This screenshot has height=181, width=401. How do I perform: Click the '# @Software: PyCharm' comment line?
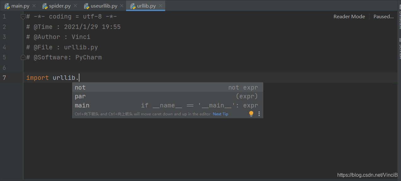64,58
